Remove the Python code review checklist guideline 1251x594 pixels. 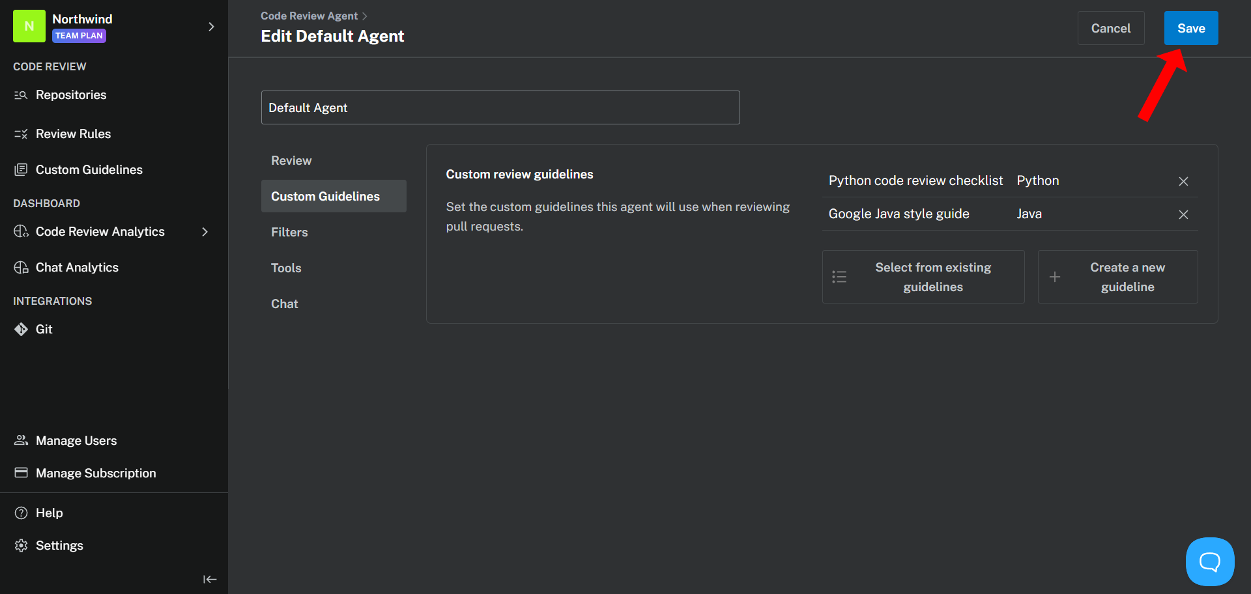tap(1183, 181)
